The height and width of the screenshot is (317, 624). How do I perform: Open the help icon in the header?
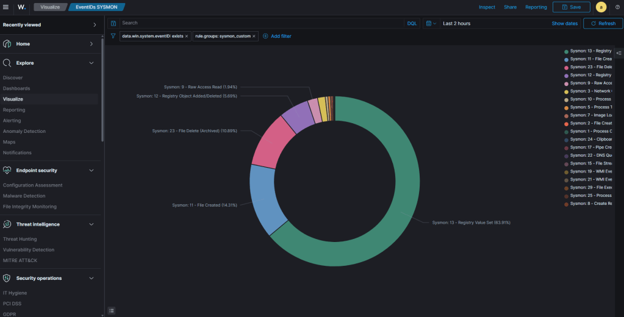(617, 7)
